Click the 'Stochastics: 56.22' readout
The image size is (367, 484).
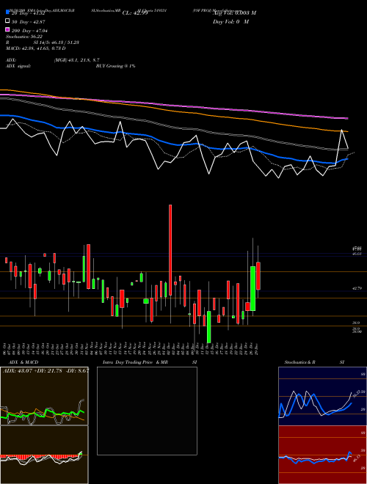pyautogui.click(x=24, y=37)
